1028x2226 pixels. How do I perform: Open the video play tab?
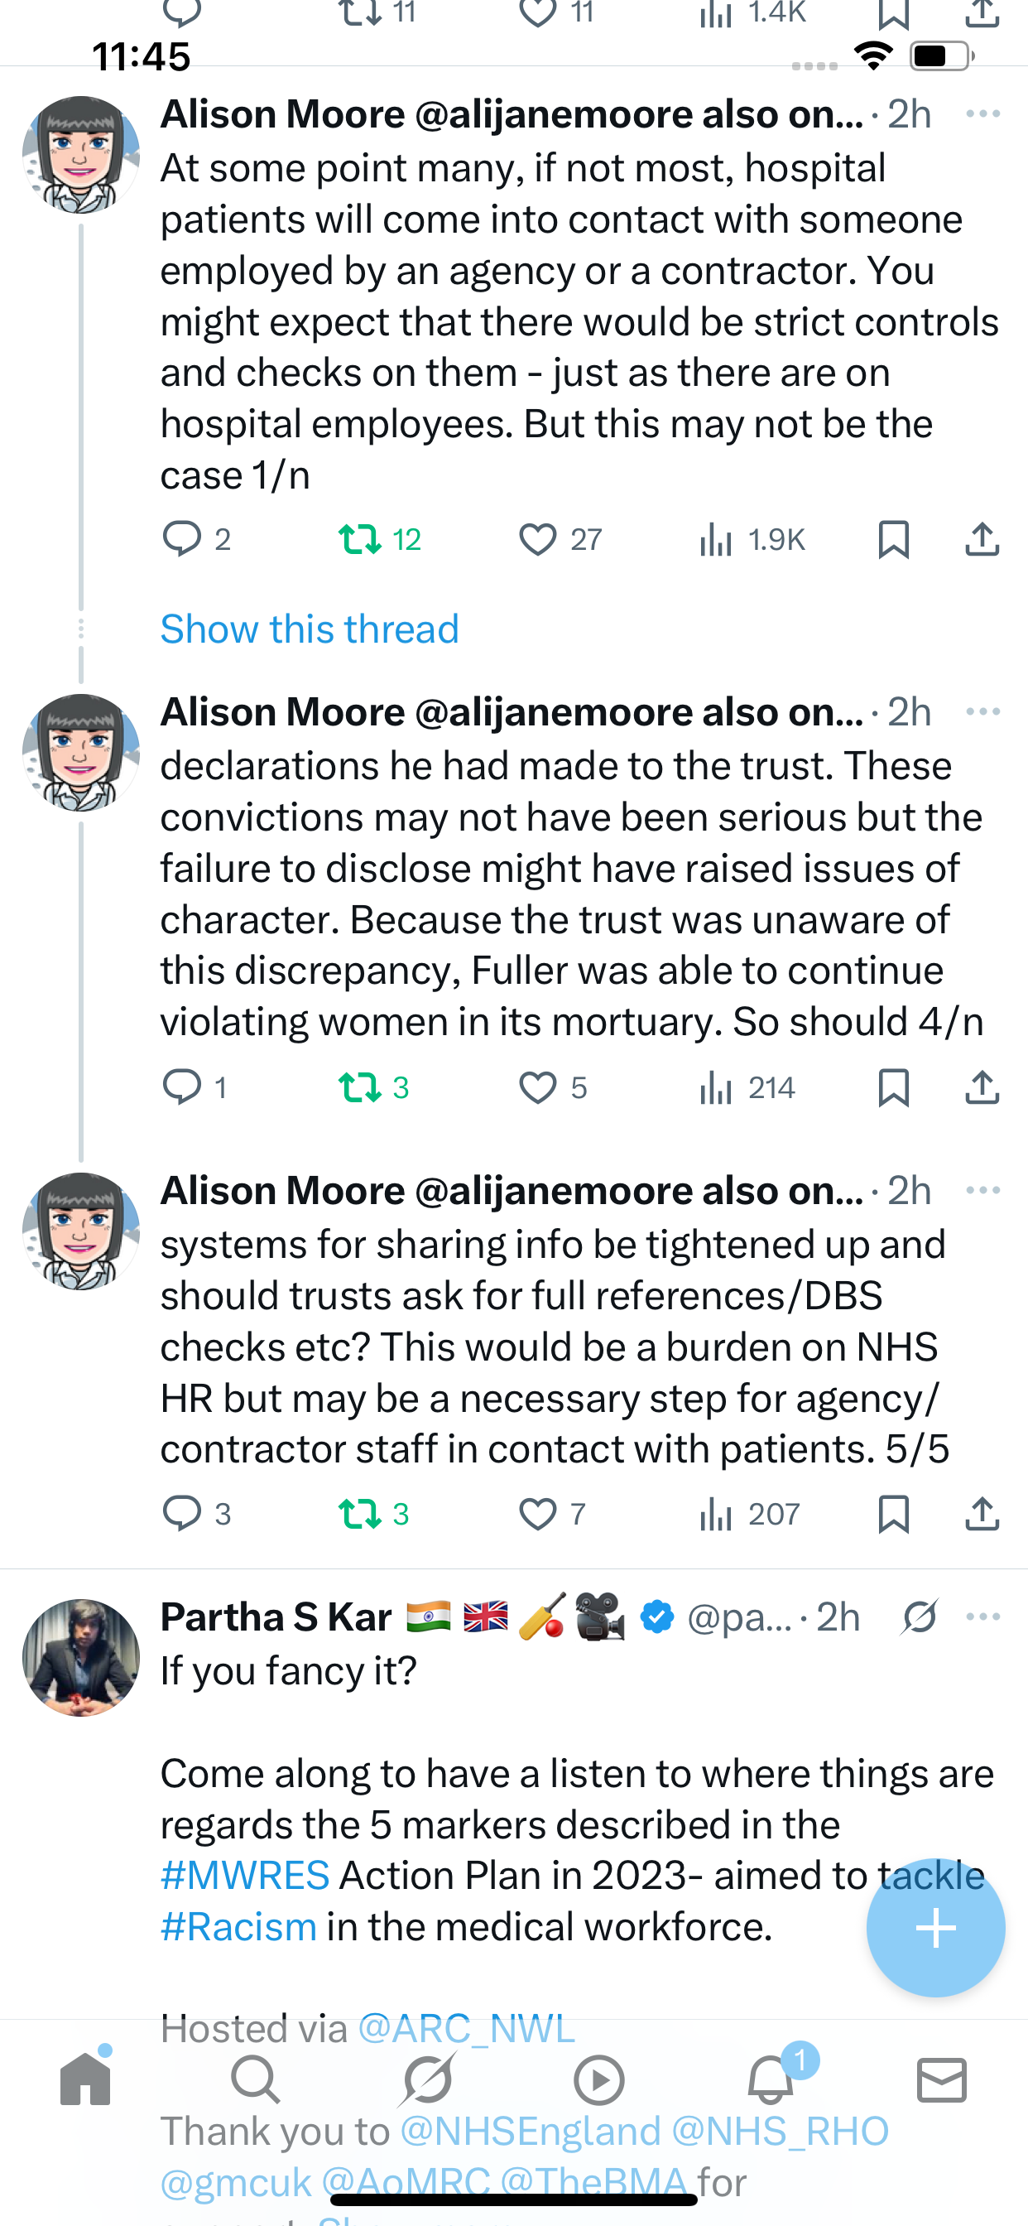[x=598, y=2079]
